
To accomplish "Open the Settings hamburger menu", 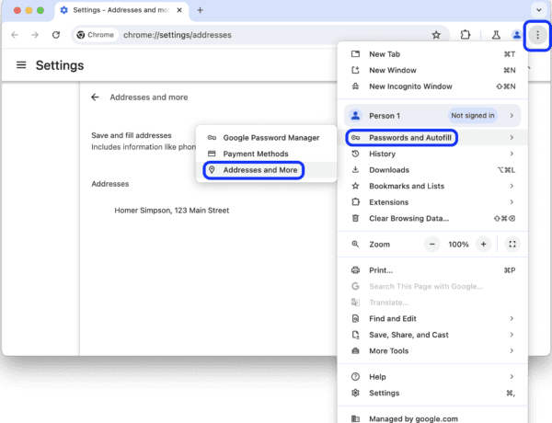I will tap(21, 65).
